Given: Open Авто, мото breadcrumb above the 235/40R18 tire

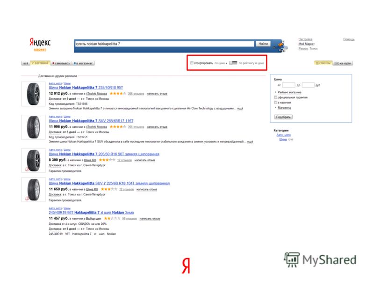Looking at the screenshot, I should (x=55, y=83).
